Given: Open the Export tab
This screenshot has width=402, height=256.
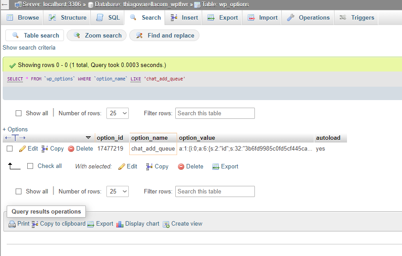Looking at the screenshot, I should 222,18.
